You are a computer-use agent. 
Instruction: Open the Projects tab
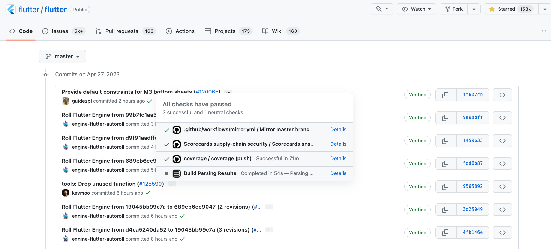pos(228,31)
